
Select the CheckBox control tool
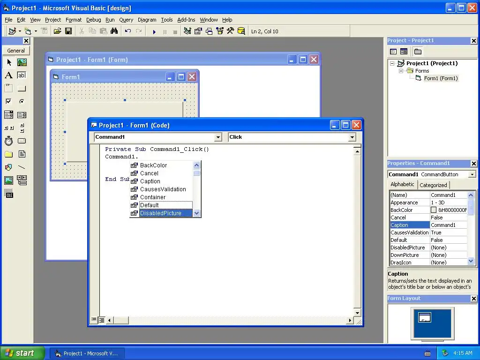9,101
